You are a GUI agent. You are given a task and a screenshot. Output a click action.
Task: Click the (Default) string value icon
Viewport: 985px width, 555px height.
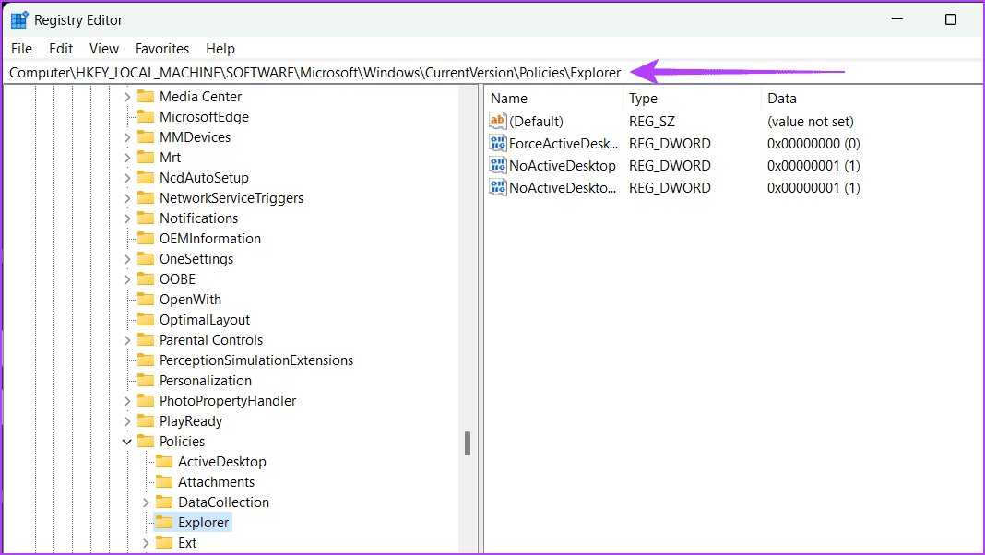click(497, 121)
